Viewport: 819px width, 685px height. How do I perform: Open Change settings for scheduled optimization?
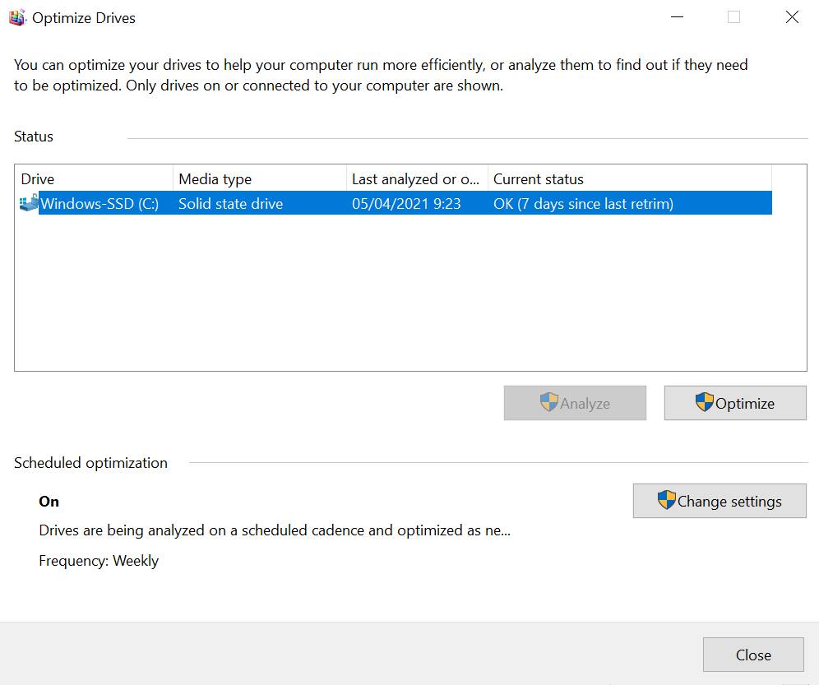click(720, 501)
